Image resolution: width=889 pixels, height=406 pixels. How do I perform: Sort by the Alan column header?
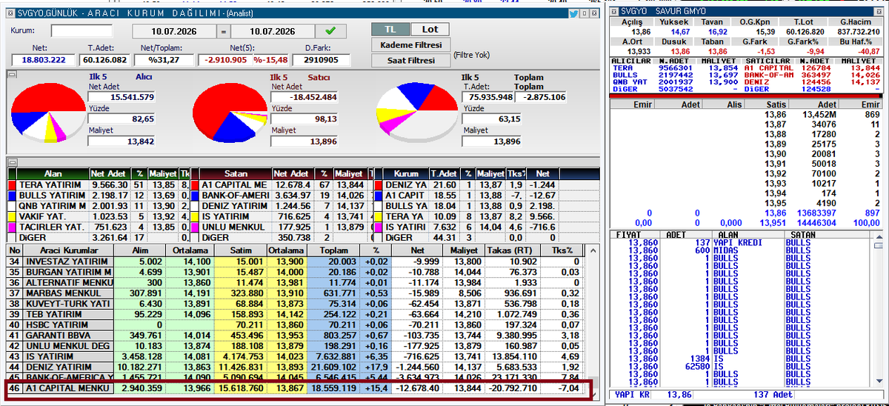pos(53,173)
